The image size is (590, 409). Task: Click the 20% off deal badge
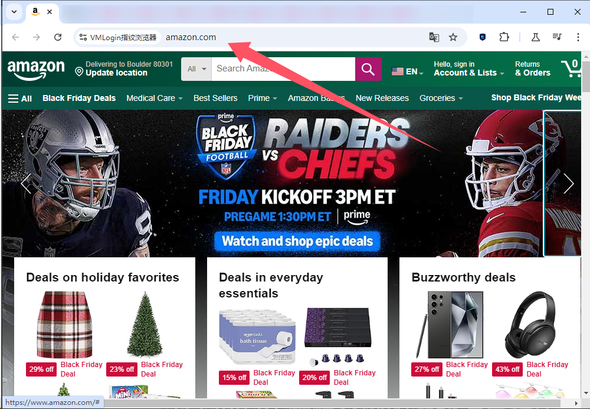coord(314,378)
